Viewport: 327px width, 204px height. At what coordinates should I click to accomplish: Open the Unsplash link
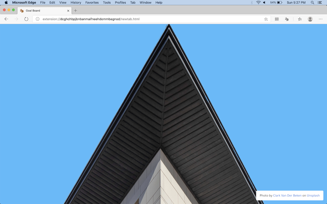[x=313, y=196]
